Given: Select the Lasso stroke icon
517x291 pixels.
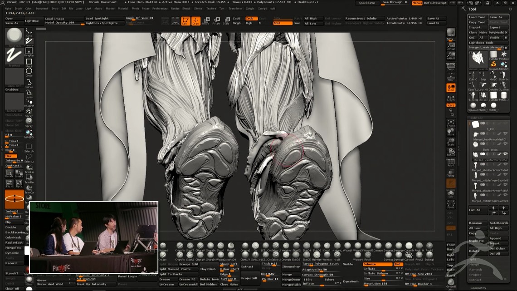Looking at the screenshot, I should coord(29,93).
